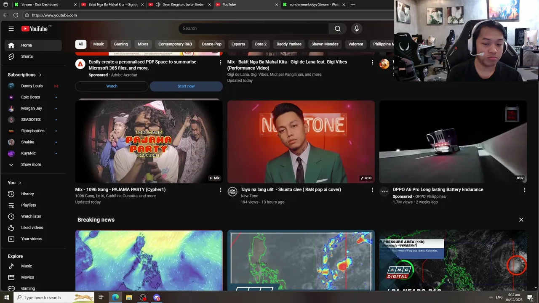Open the Windows Start menu
539x303 pixels.
pos(6,298)
